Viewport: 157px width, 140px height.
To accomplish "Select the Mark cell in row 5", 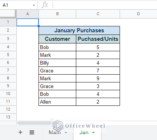I will coord(57,55).
